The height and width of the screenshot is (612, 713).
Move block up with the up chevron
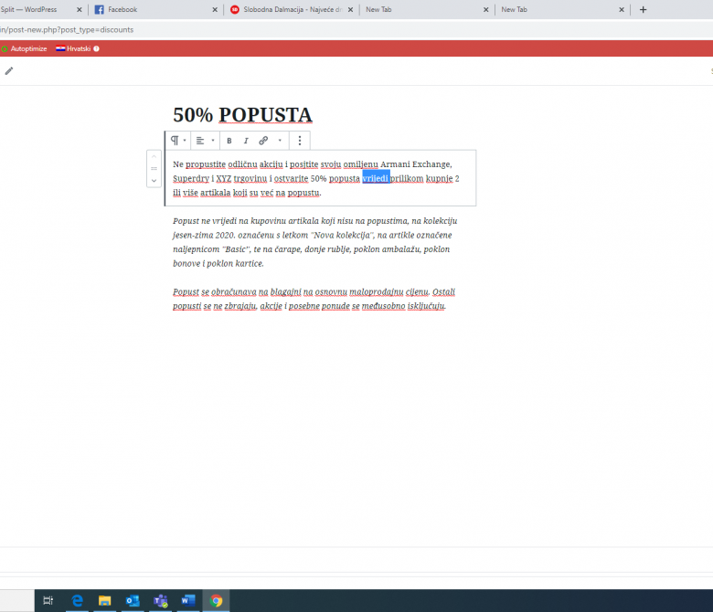154,157
